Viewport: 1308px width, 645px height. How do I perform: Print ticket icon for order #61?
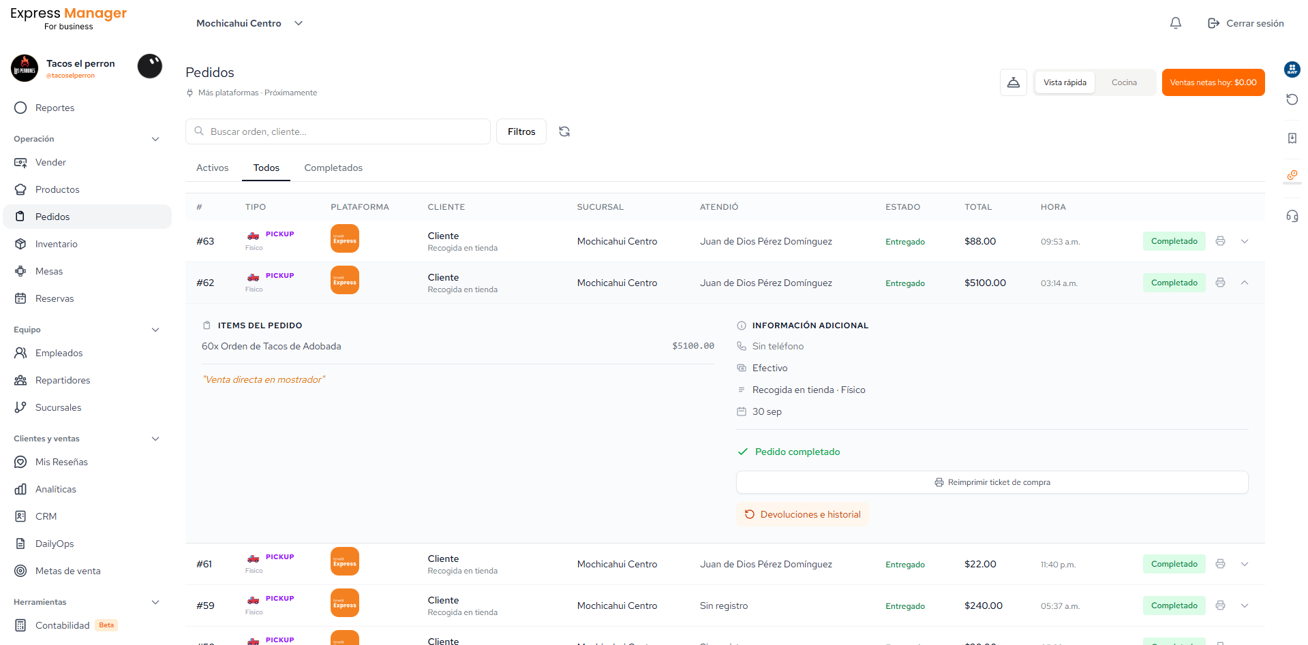[x=1220, y=564]
